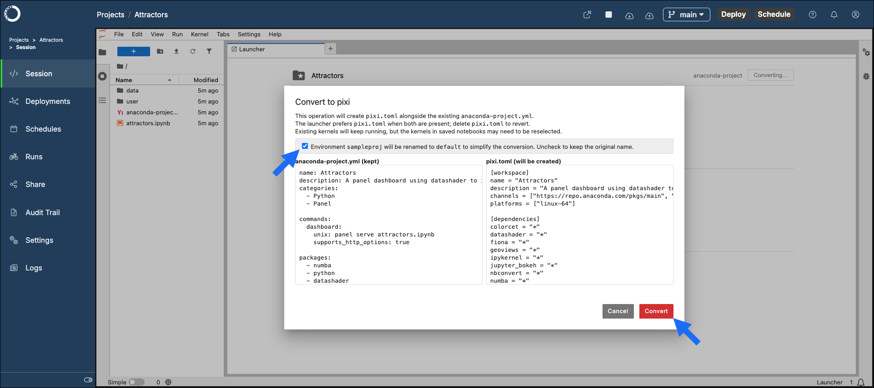Click the Jupyter logo icon in the menu bar
The height and width of the screenshot is (388, 874).
102,34
